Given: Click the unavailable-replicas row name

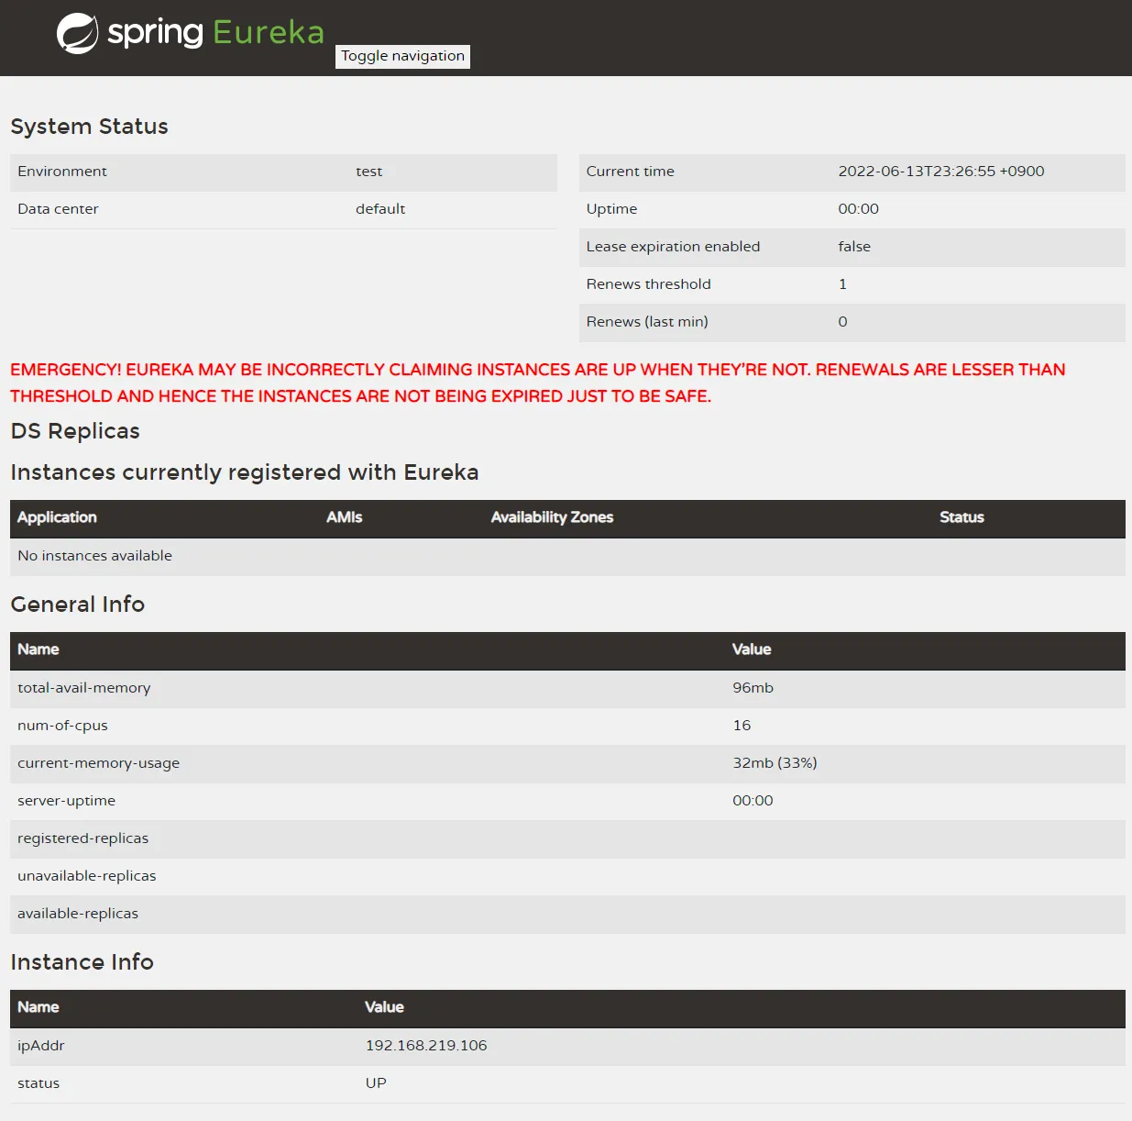Looking at the screenshot, I should (87, 876).
